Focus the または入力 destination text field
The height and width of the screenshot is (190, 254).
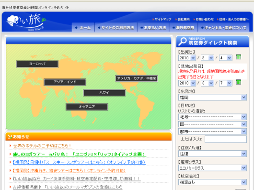click(x=226, y=139)
